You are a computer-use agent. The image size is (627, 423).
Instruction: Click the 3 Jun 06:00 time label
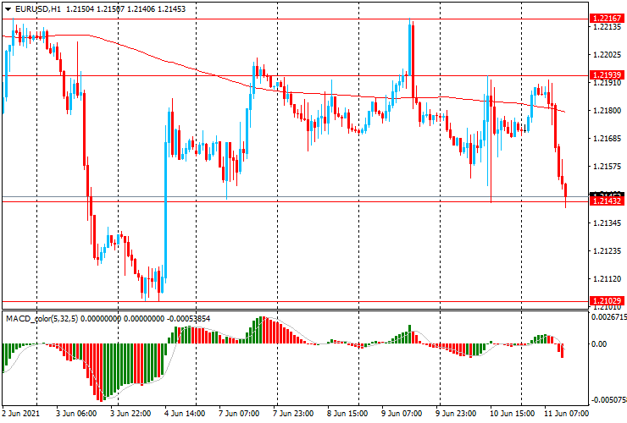pos(76,414)
